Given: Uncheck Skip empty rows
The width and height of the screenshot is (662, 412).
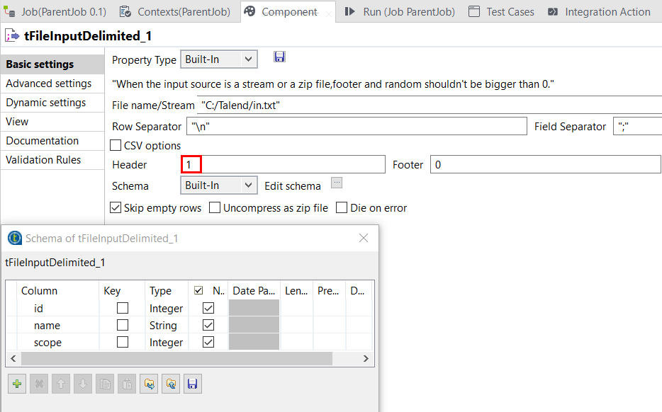Looking at the screenshot, I should click(x=116, y=207).
